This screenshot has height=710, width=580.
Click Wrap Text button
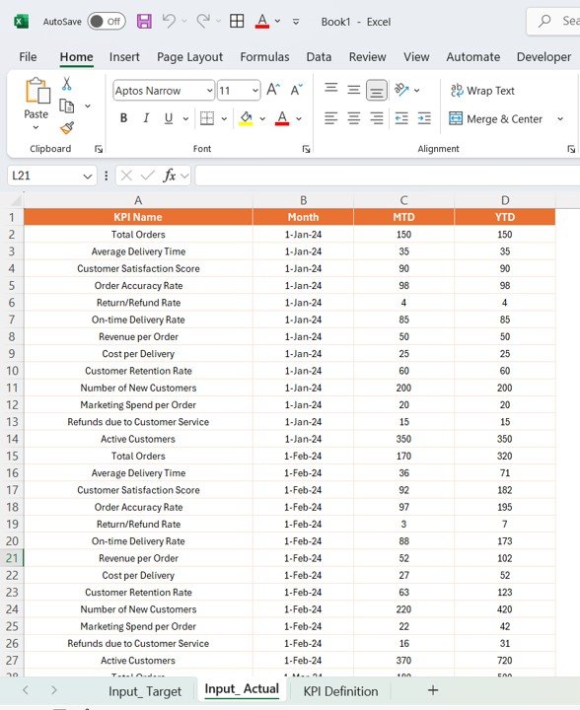[x=482, y=91]
